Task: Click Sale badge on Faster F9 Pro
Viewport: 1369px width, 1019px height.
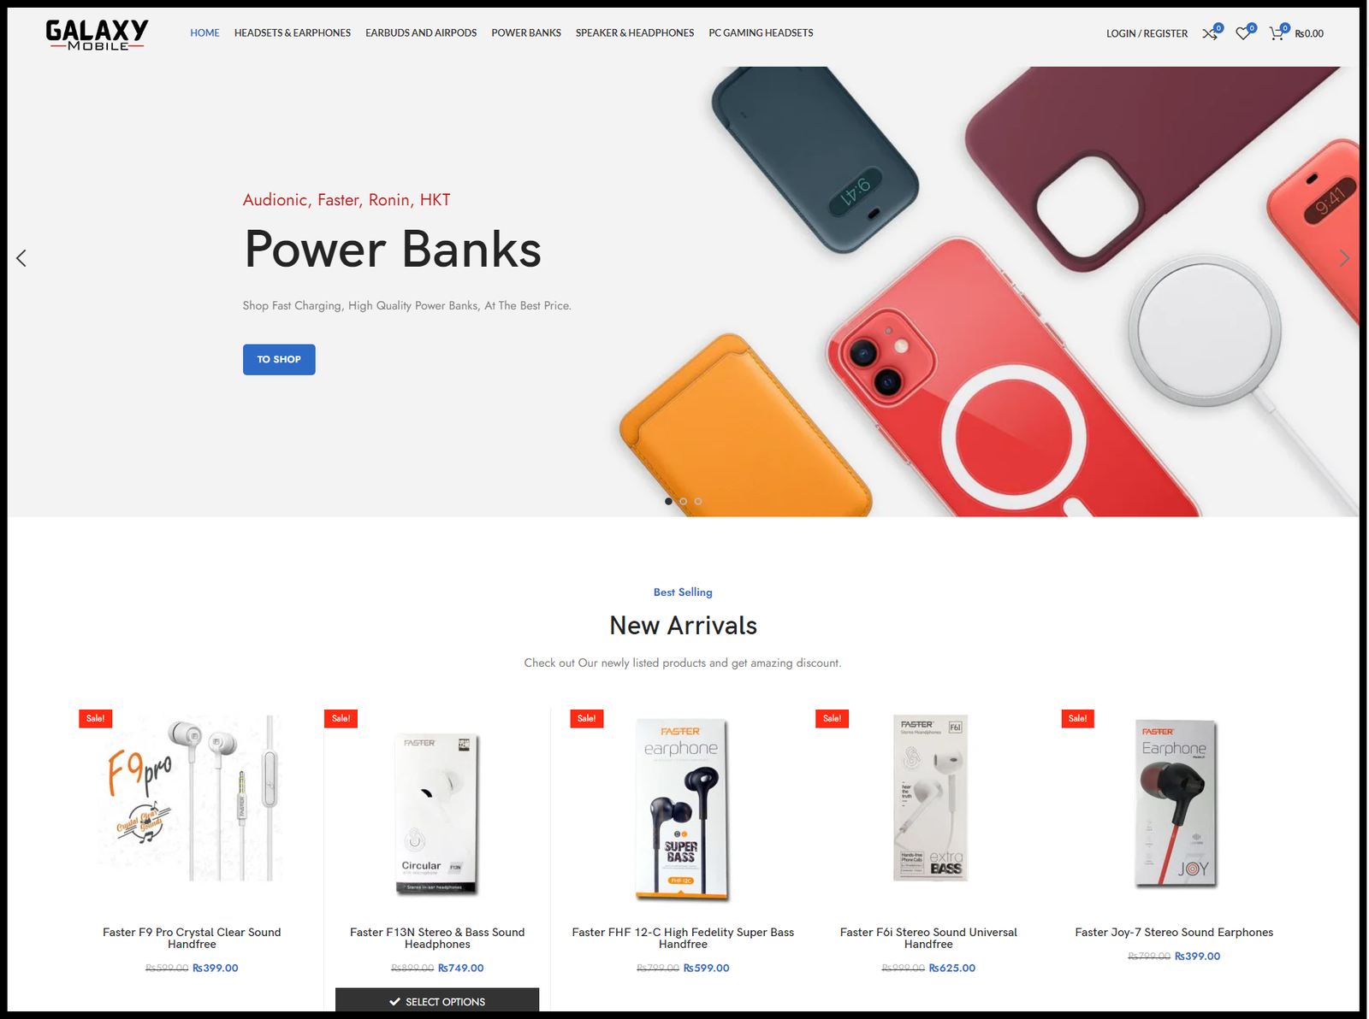Action: pyautogui.click(x=96, y=718)
